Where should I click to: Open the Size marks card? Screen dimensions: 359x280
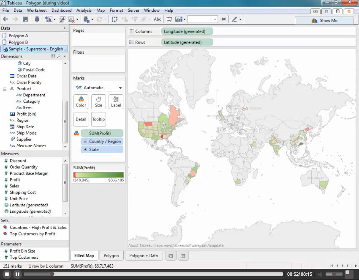click(x=98, y=102)
